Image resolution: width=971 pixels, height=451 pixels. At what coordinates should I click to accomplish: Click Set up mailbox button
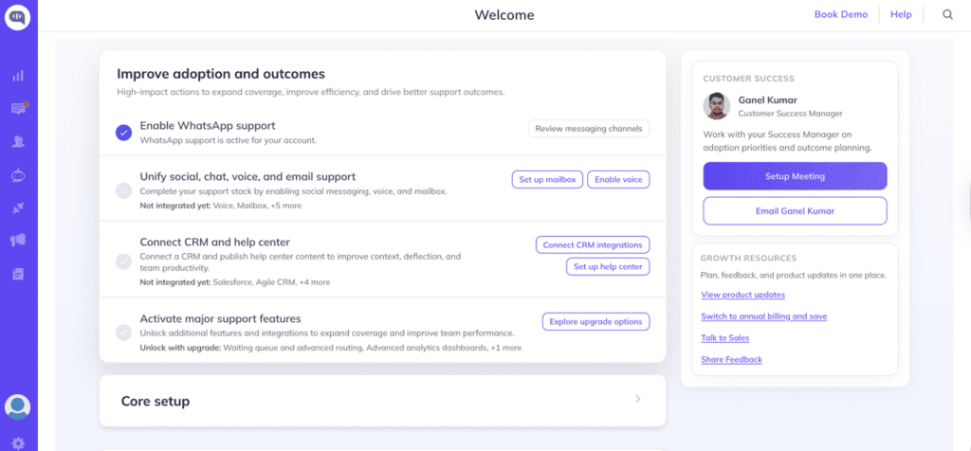547,179
